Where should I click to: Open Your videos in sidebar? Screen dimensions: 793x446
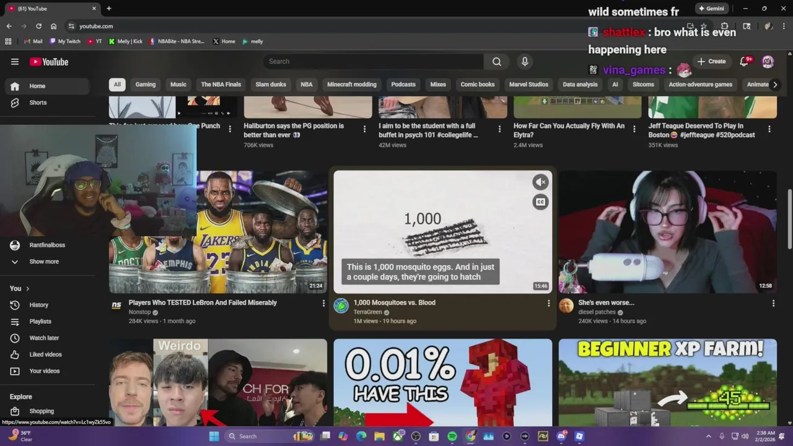(x=48, y=371)
